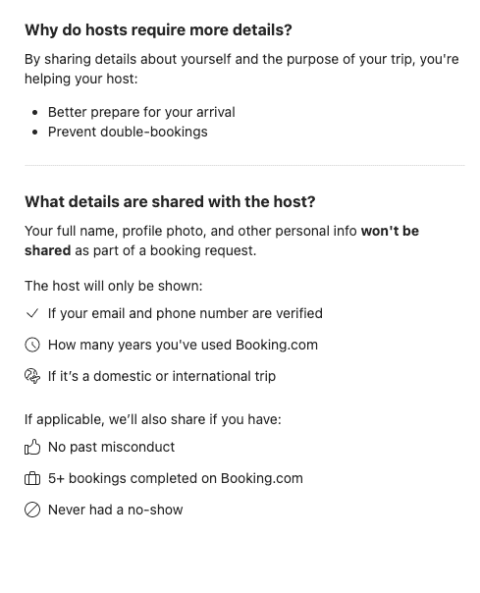480x593 pixels.
Task: Click 'If it's a domestic or international trip'
Action: click(x=162, y=376)
